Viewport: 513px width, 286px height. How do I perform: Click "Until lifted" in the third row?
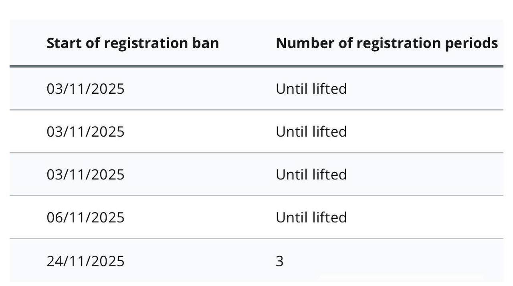(311, 175)
